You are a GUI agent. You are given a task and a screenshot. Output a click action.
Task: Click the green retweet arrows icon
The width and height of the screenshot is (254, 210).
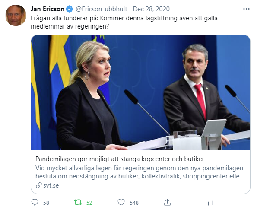pyautogui.click(x=78, y=202)
